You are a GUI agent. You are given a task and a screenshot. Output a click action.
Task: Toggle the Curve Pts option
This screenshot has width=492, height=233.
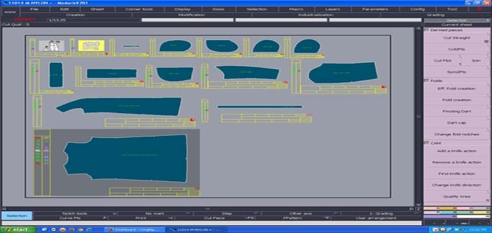[71, 218]
